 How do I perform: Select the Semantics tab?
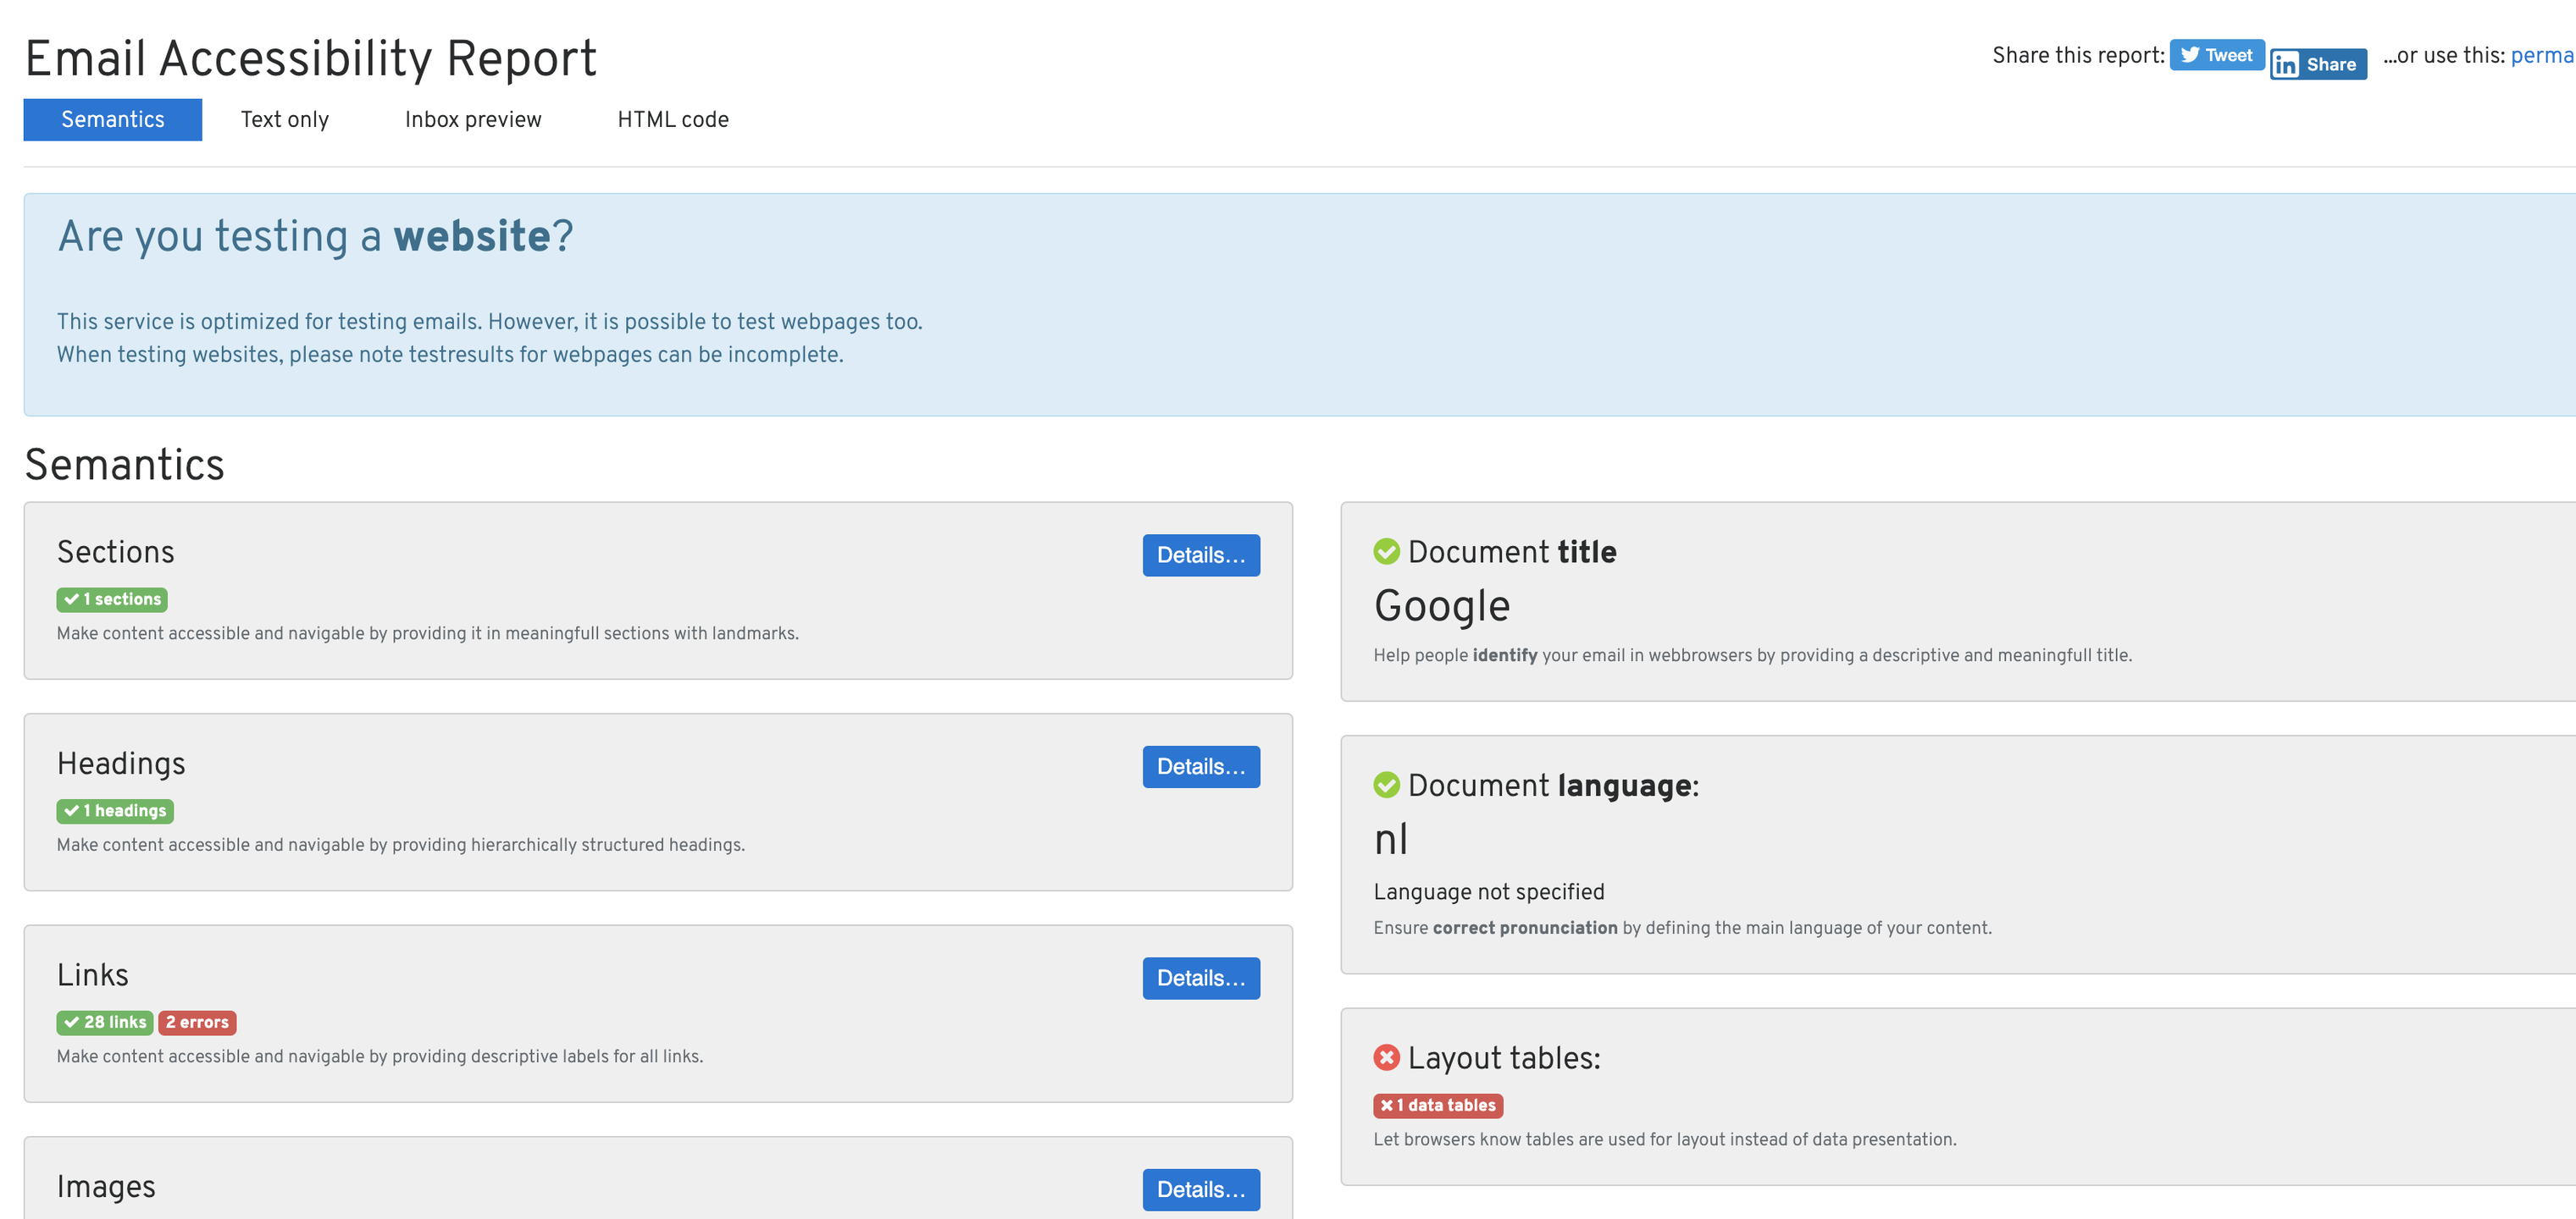tap(112, 120)
